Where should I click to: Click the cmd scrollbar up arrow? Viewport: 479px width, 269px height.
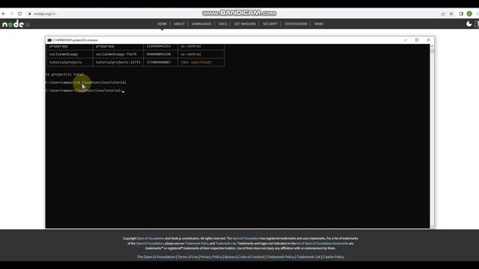(x=432, y=46)
